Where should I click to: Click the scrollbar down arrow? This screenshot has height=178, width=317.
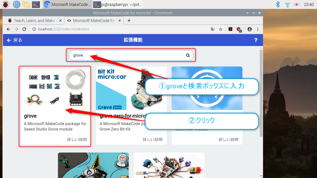(x=261, y=176)
